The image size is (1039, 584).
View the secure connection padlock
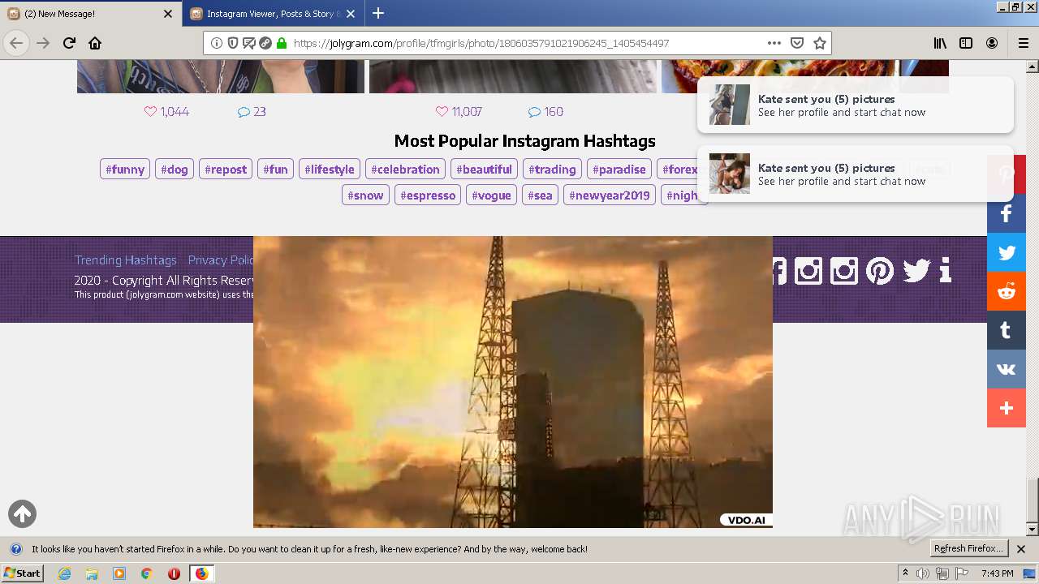click(x=282, y=43)
